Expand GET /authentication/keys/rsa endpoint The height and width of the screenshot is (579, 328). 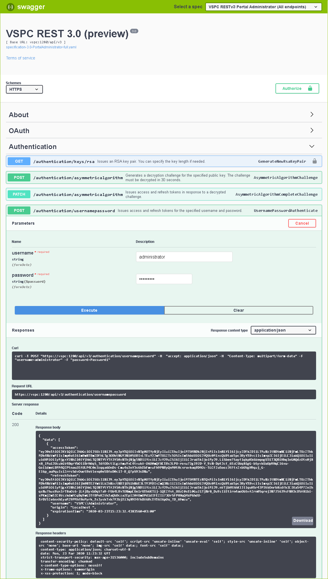pyautogui.click(x=164, y=161)
